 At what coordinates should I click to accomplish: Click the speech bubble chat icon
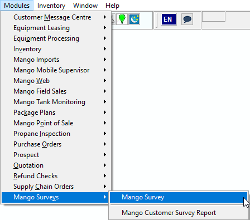[x=187, y=19]
